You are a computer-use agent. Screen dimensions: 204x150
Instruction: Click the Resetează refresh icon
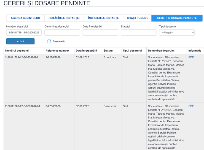pos(49,41)
